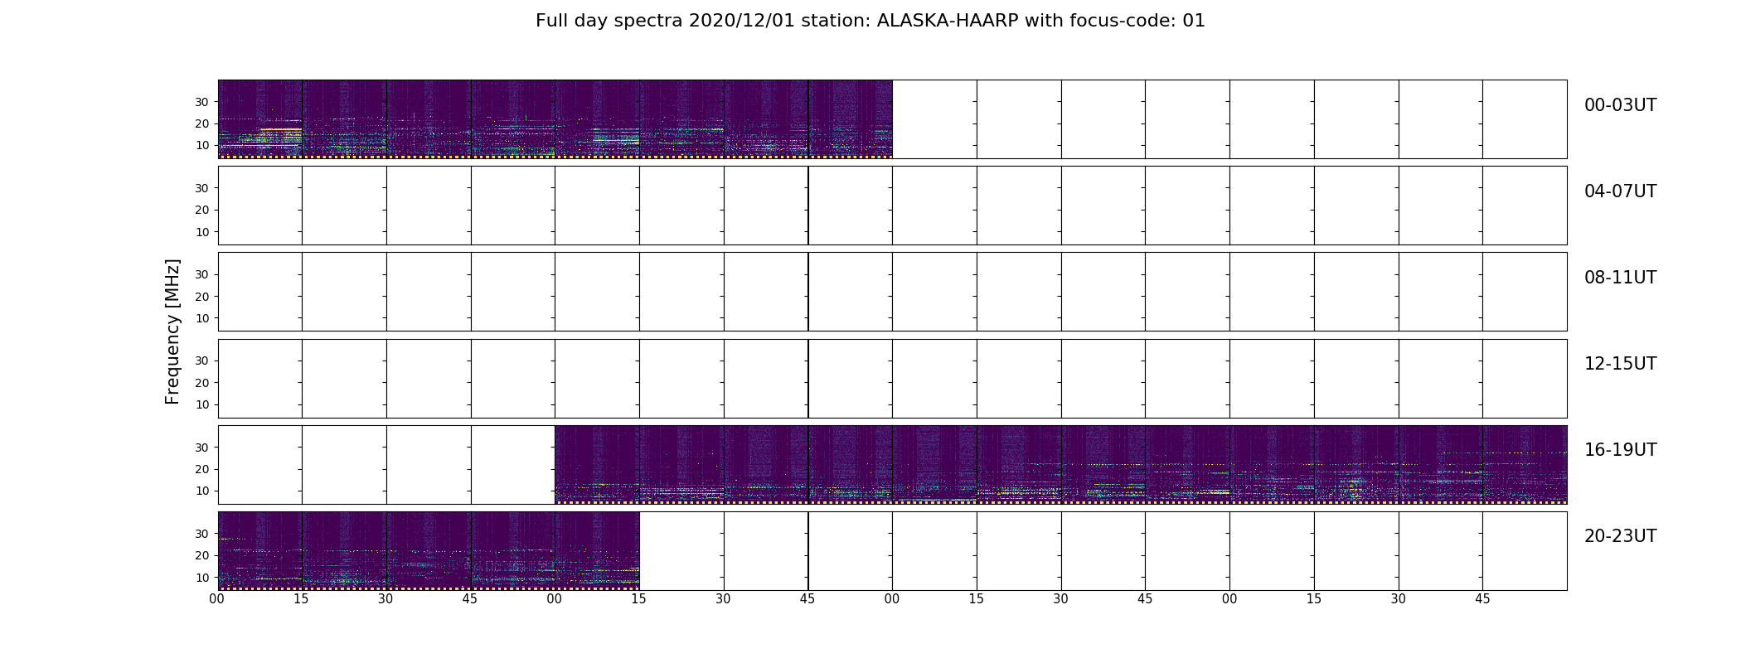The height and width of the screenshot is (663, 1741).
Task: Click the plot title mentioning ALASKA-HAARP station
Action: point(870,21)
